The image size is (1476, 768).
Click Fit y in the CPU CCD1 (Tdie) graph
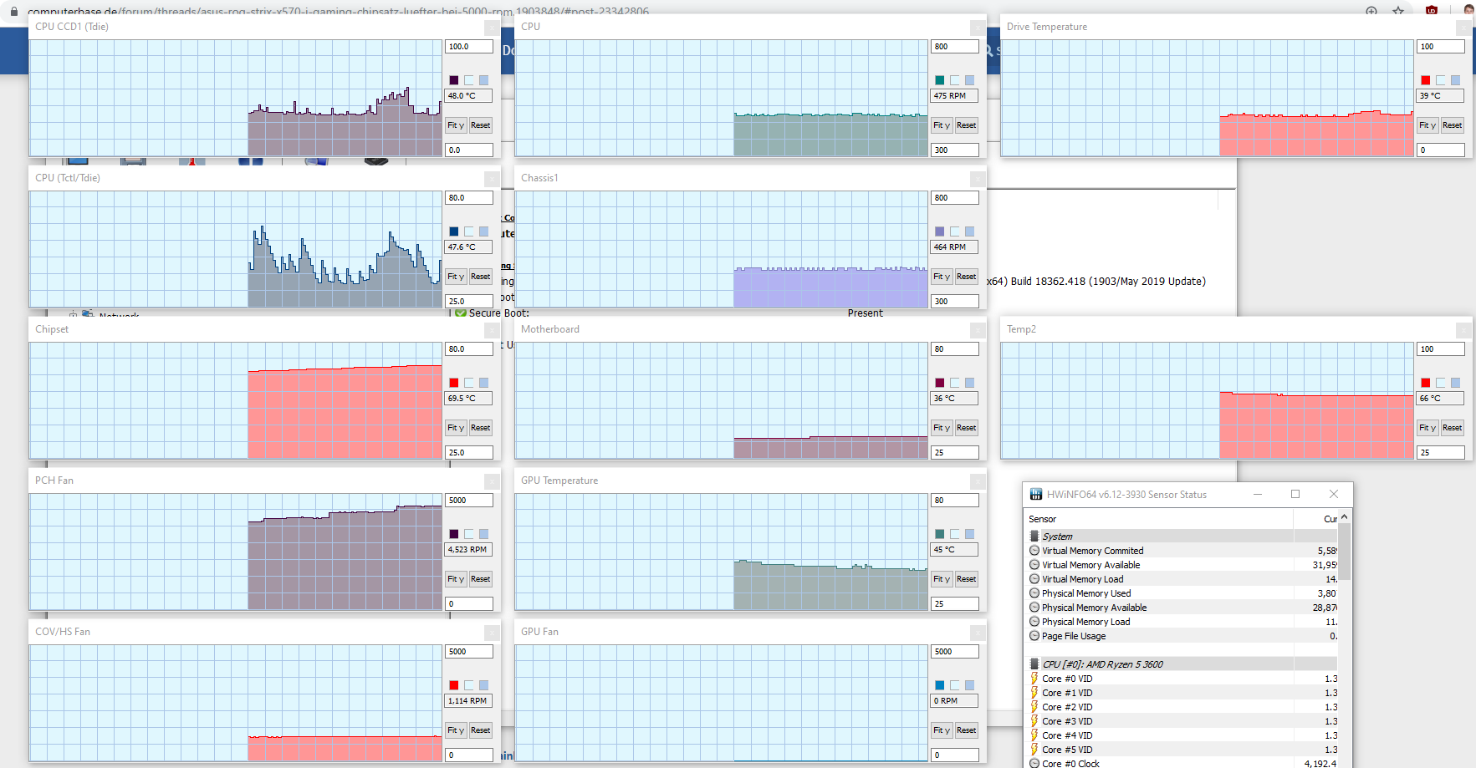(456, 125)
